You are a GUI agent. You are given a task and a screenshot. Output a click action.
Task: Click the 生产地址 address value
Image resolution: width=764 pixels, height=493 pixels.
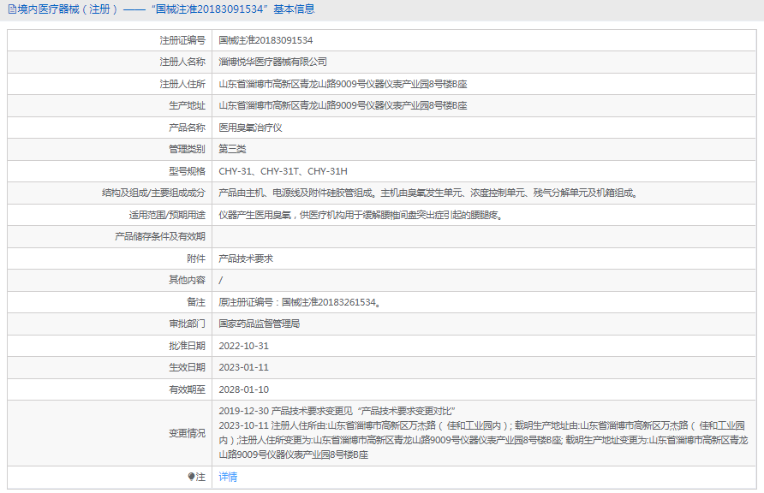pyautogui.click(x=343, y=105)
